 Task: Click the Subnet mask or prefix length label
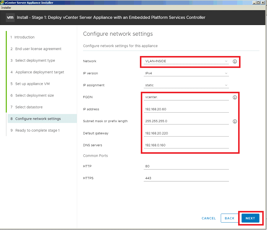tap(105, 121)
